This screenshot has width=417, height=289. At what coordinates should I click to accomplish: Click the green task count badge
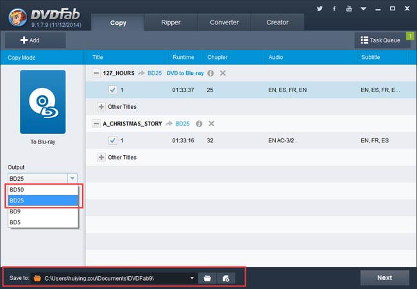pyautogui.click(x=410, y=36)
